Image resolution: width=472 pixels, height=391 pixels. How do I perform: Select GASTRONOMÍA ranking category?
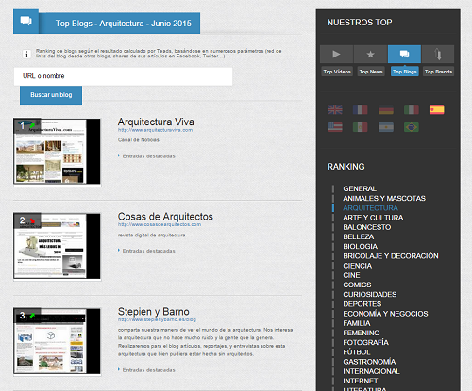(369, 362)
